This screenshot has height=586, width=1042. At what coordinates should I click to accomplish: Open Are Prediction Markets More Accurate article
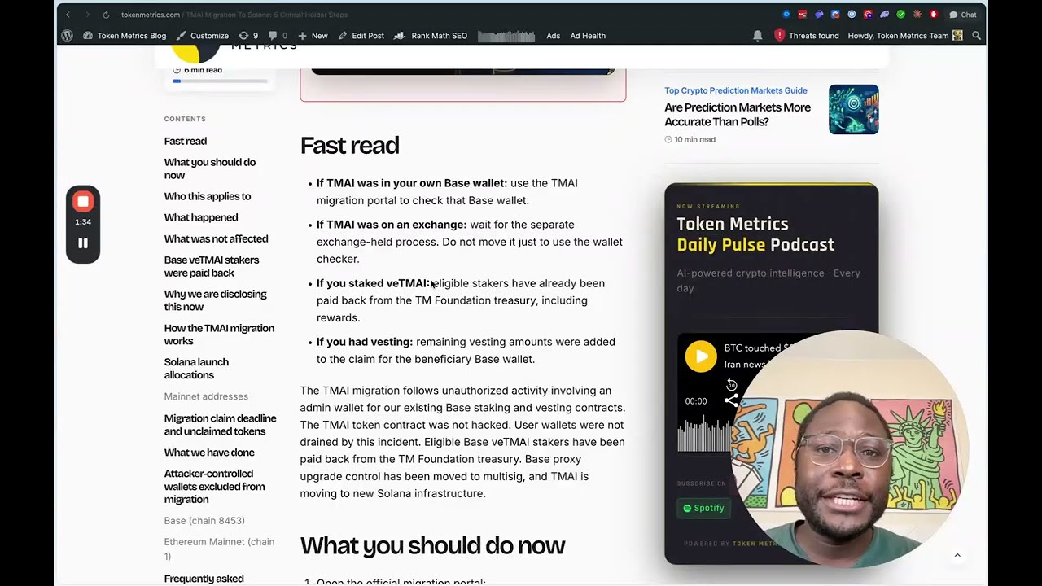coord(738,115)
